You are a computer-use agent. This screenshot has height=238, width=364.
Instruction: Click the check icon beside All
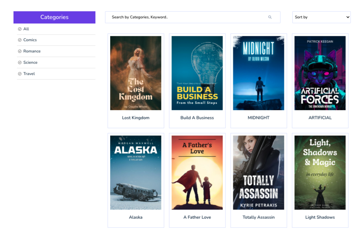(20, 29)
